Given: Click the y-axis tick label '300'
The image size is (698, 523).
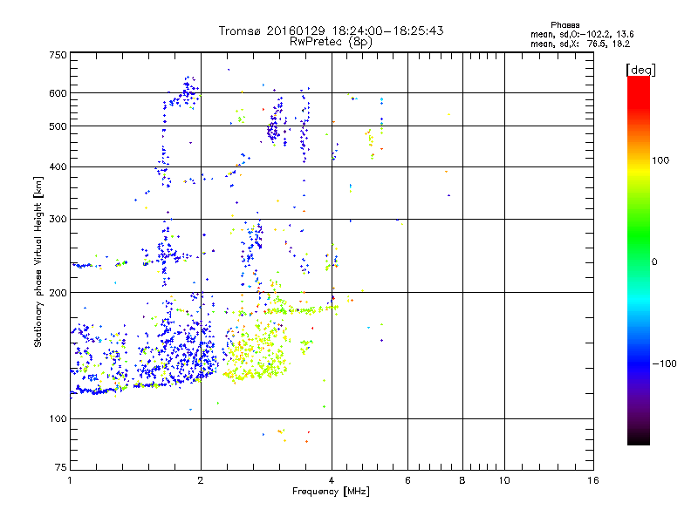Looking at the screenshot, I should coord(58,220).
